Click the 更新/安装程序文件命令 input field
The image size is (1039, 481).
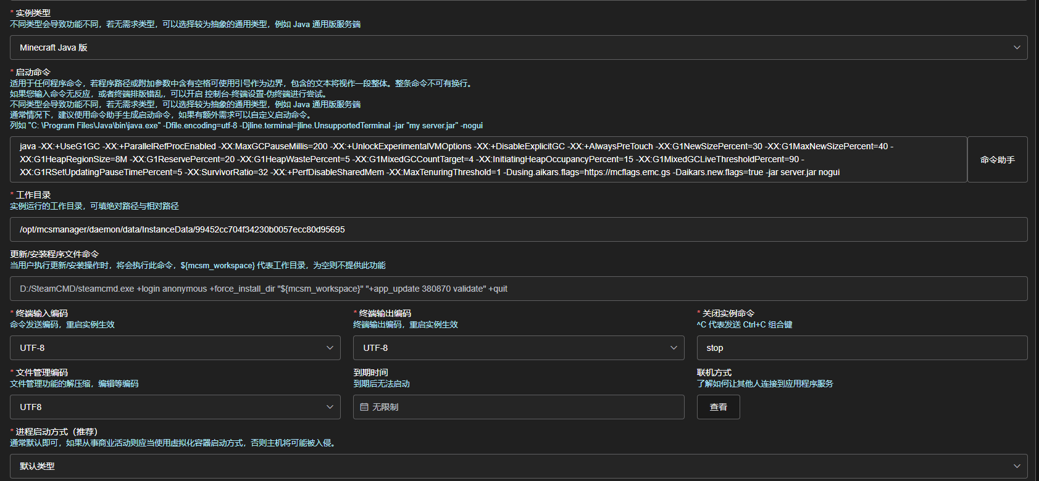[x=519, y=289]
